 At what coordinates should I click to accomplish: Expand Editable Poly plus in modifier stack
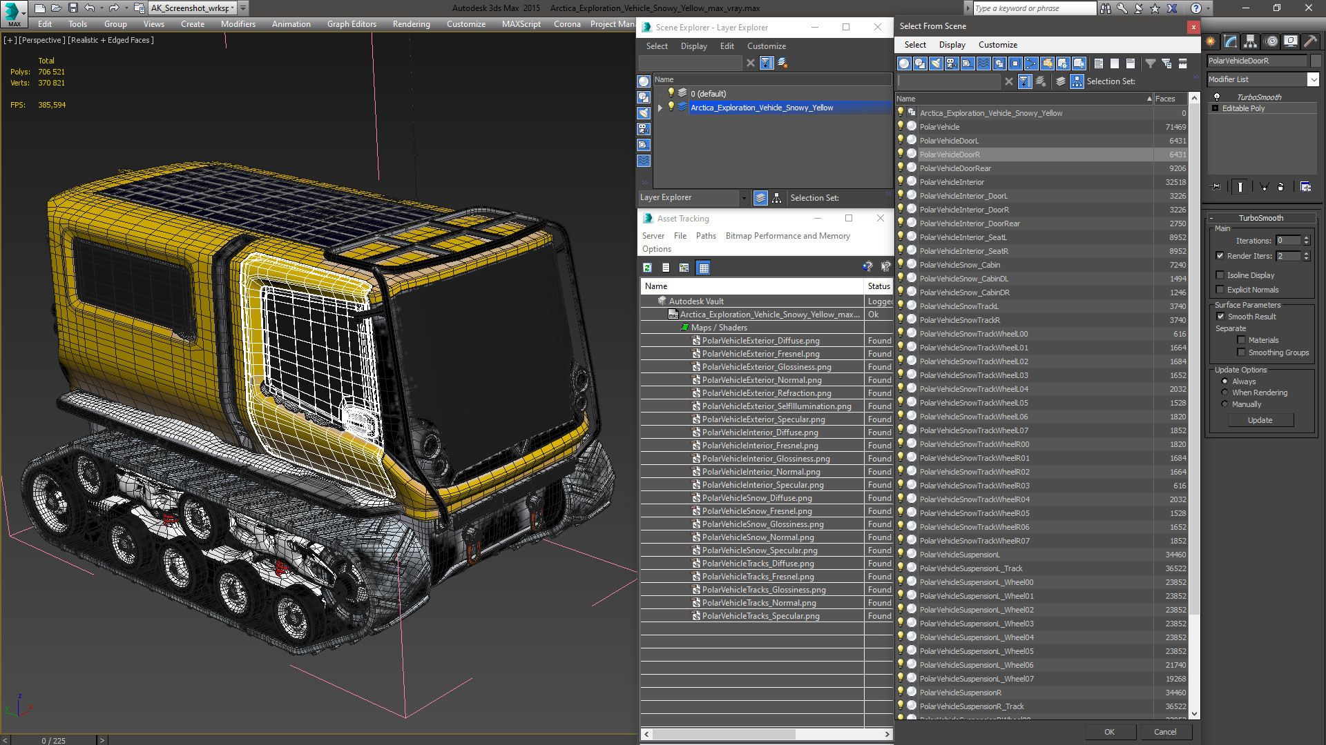(x=1215, y=108)
